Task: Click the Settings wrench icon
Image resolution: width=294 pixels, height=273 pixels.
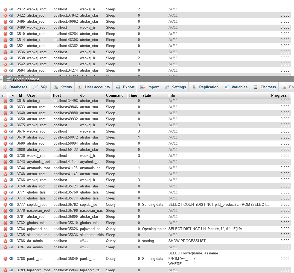Action: (167, 87)
